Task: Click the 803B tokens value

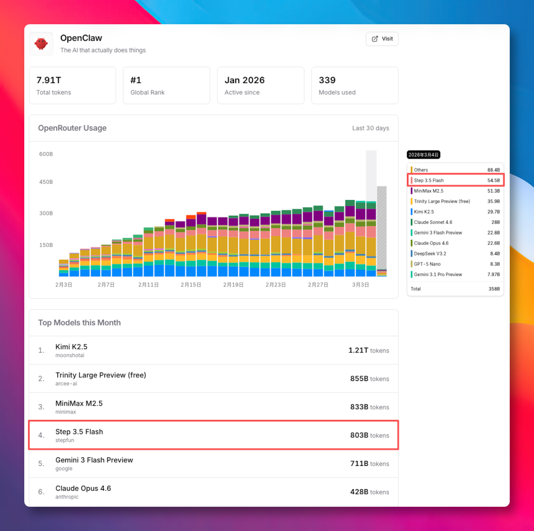Action: [x=369, y=435]
